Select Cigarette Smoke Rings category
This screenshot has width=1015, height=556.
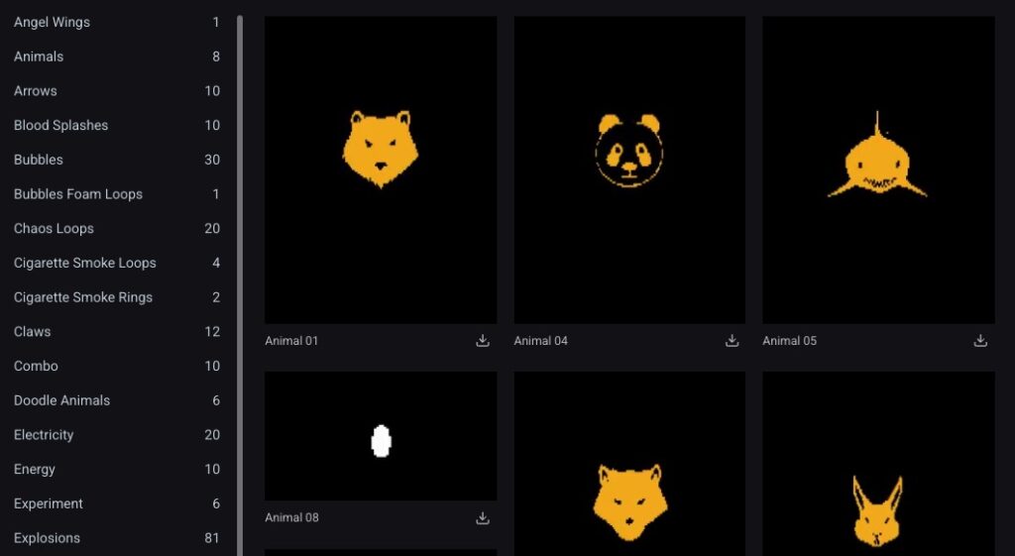click(83, 297)
